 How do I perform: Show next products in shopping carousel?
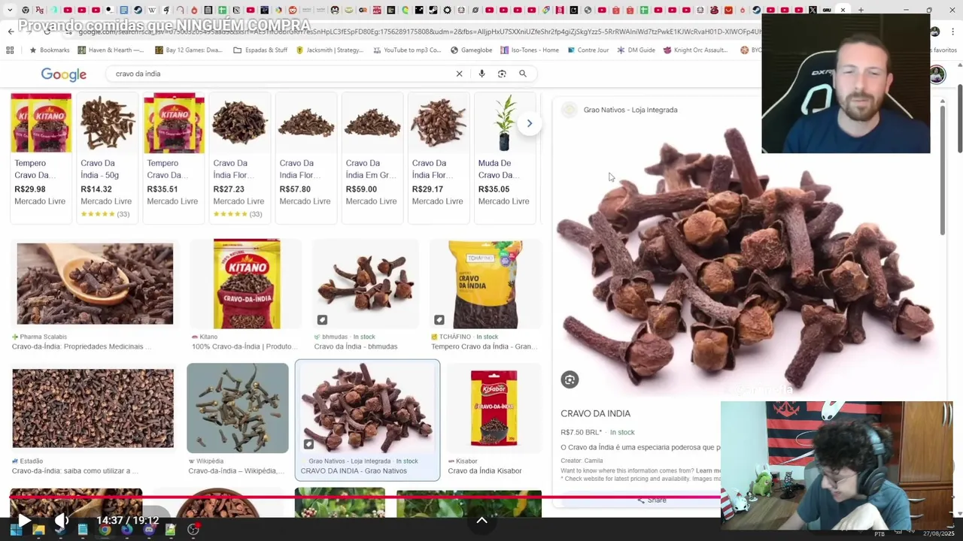pos(530,123)
